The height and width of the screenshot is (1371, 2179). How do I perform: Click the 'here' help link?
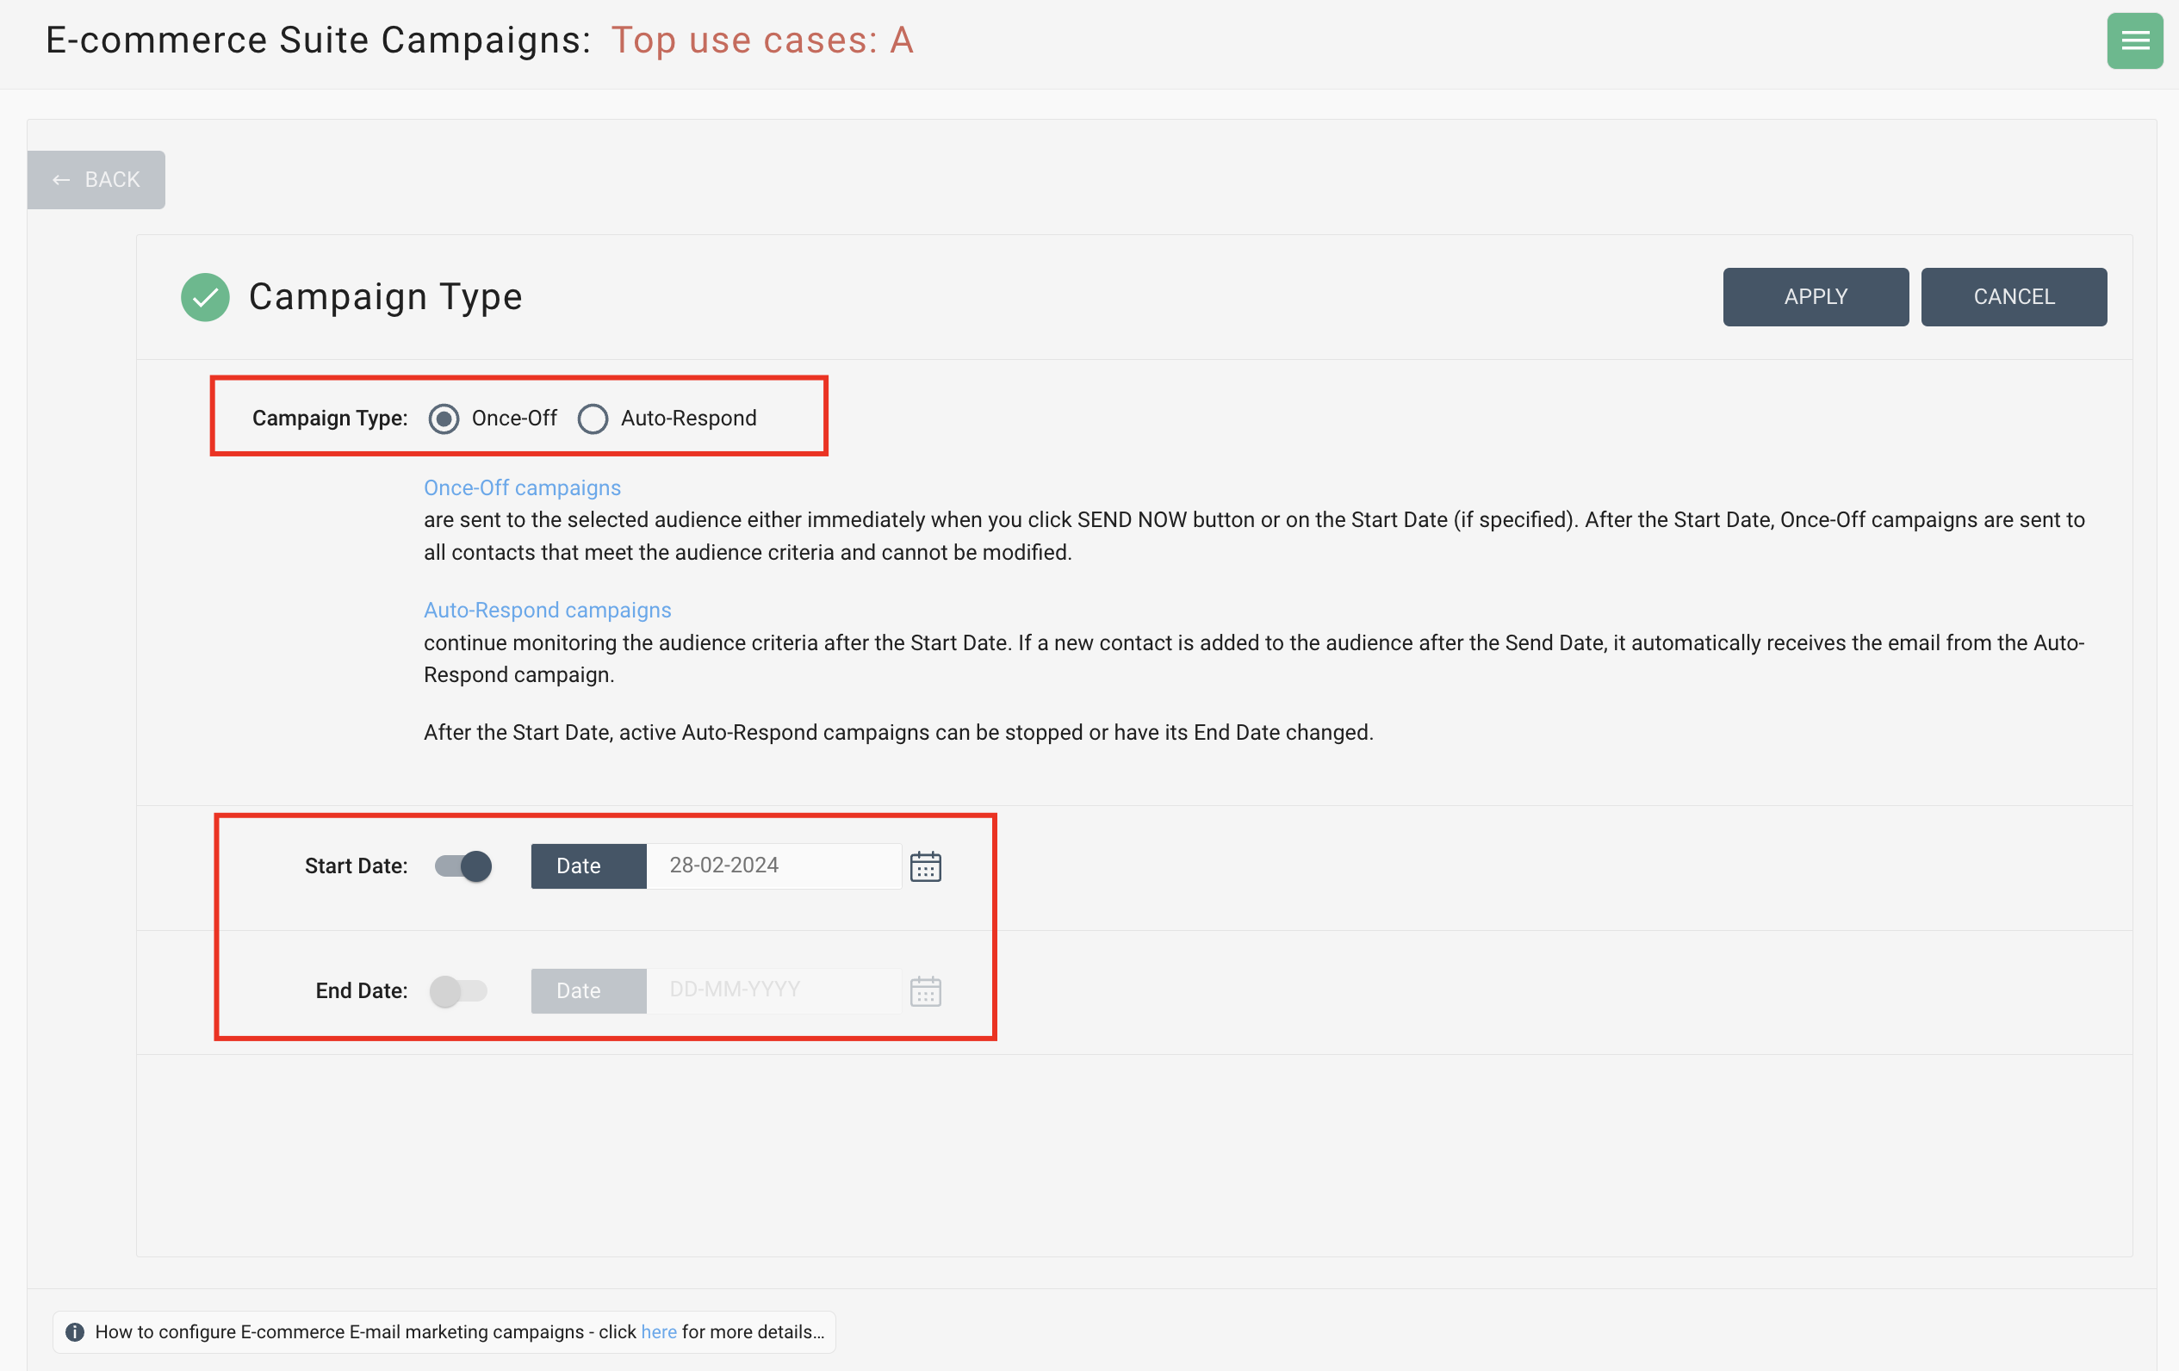659,1331
